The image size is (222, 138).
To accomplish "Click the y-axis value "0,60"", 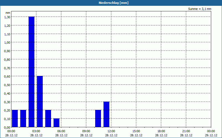I will coord(7,76).
